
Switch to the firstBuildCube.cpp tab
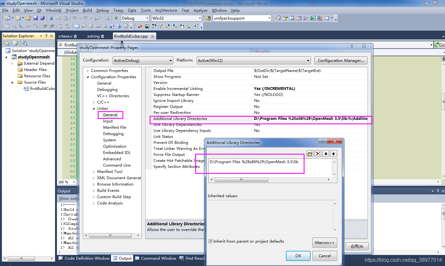(131, 36)
